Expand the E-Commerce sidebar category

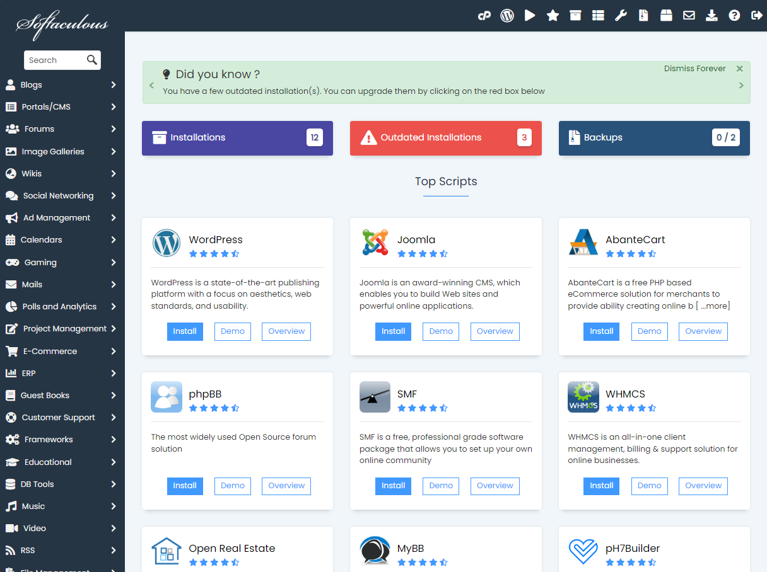coord(62,351)
